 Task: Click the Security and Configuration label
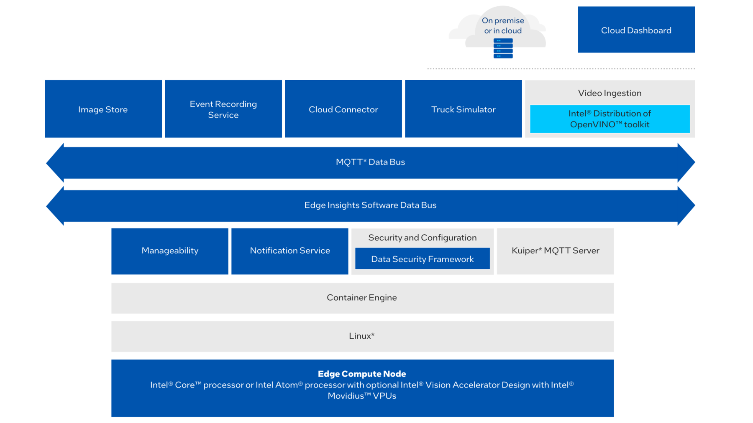(x=423, y=238)
